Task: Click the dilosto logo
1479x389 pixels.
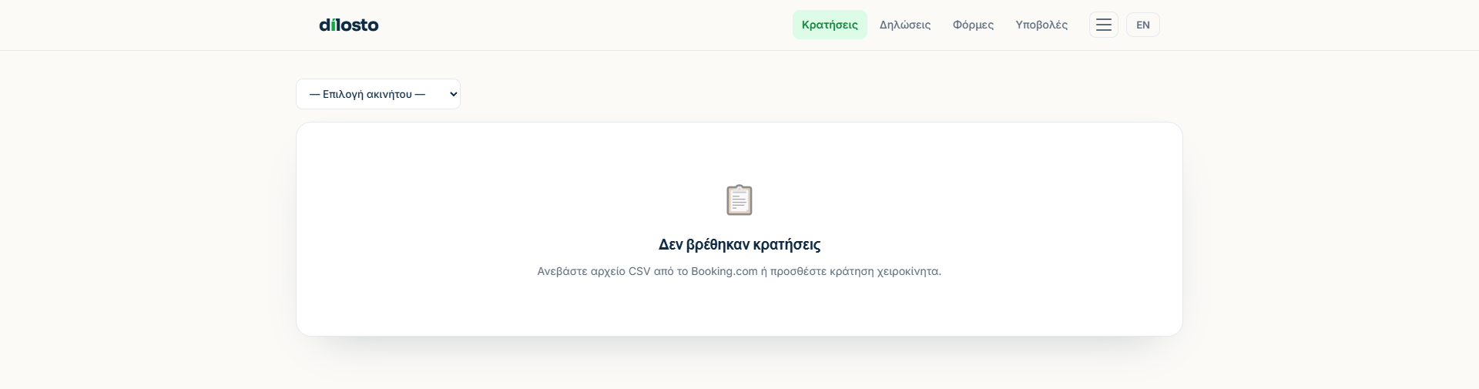Action: pyautogui.click(x=349, y=25)
